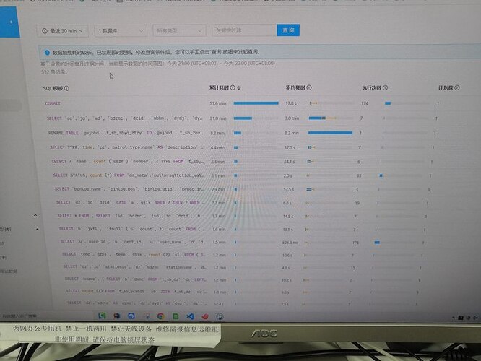Collapse the sidebar with the left arrow
Screen dimensions: 481x361
11,22
